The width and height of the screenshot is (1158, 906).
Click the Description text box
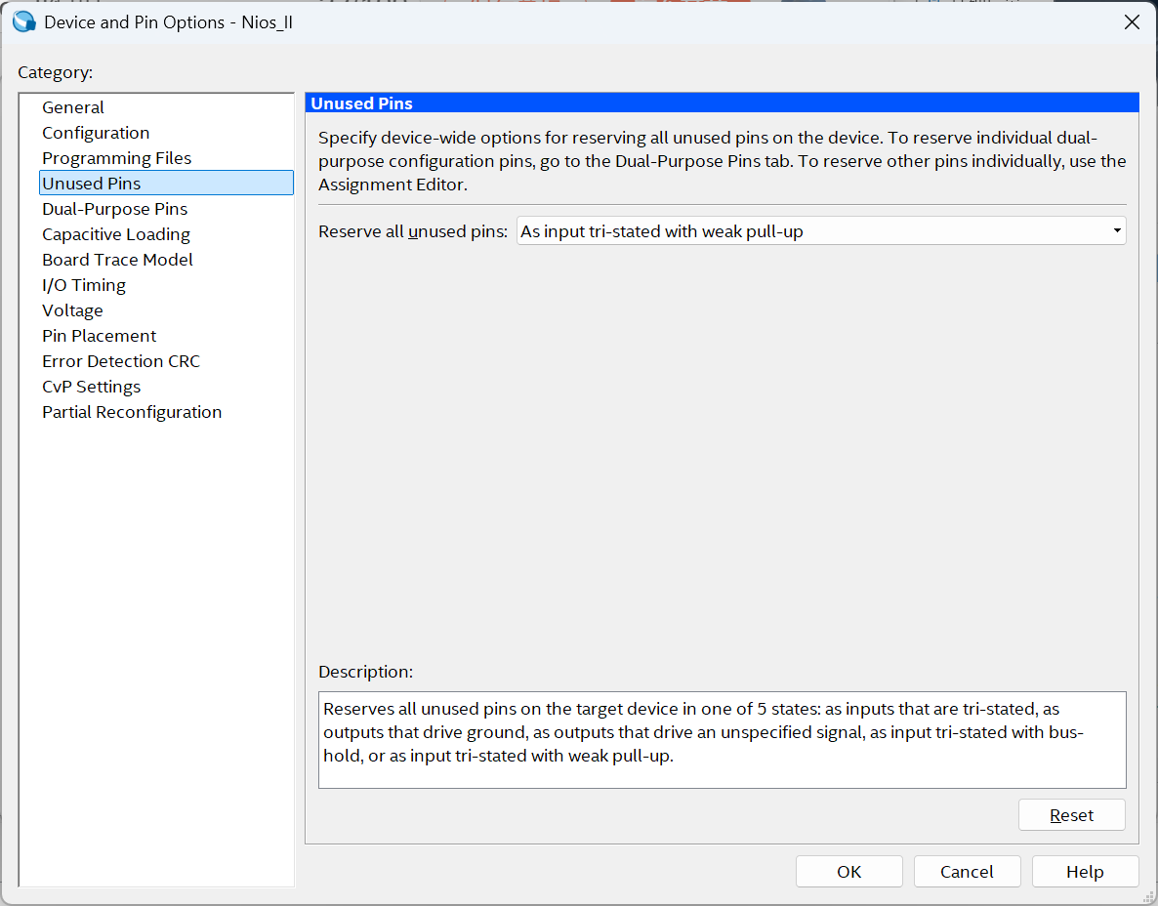[723, 740]
